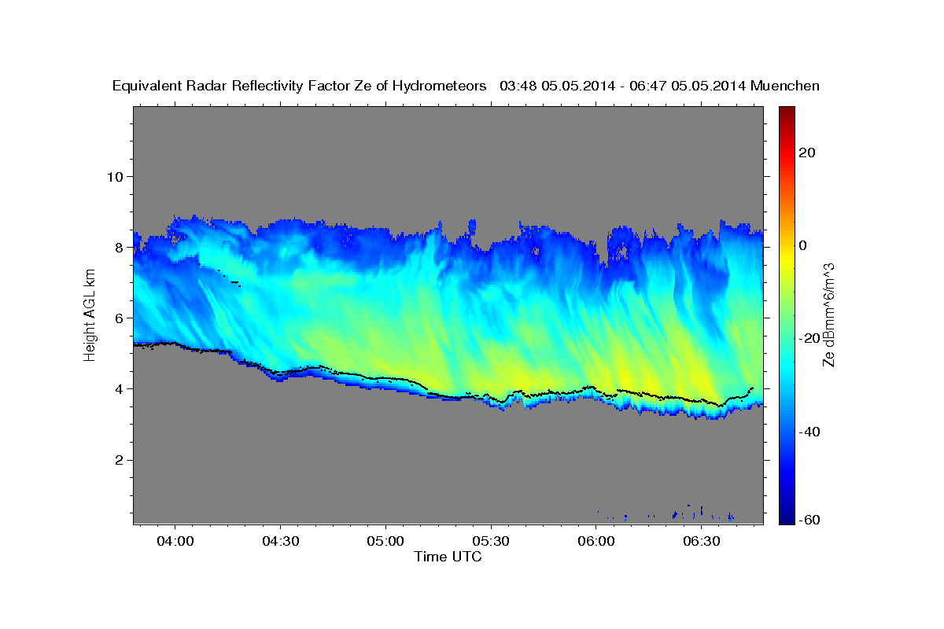Click the yellow region of the colorbar
Viewport: 944px width, 629px height.
[x=786, y=259]
